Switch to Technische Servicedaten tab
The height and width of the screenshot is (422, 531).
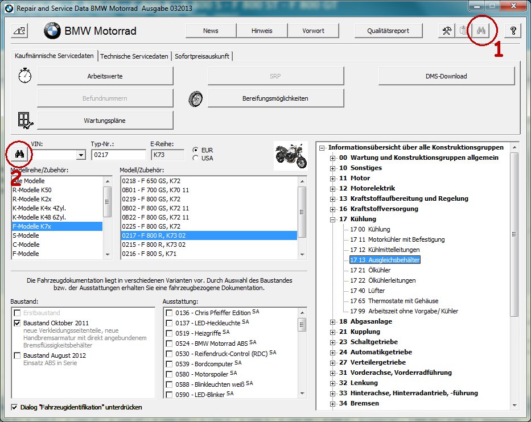click(x=135, y=56)
